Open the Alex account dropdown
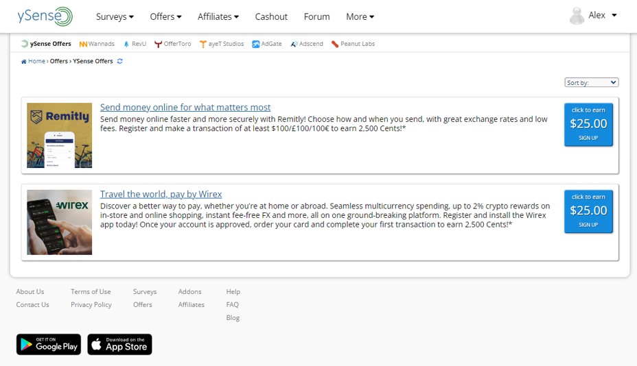This screenshot has width=637, height=366. [603, 15]
